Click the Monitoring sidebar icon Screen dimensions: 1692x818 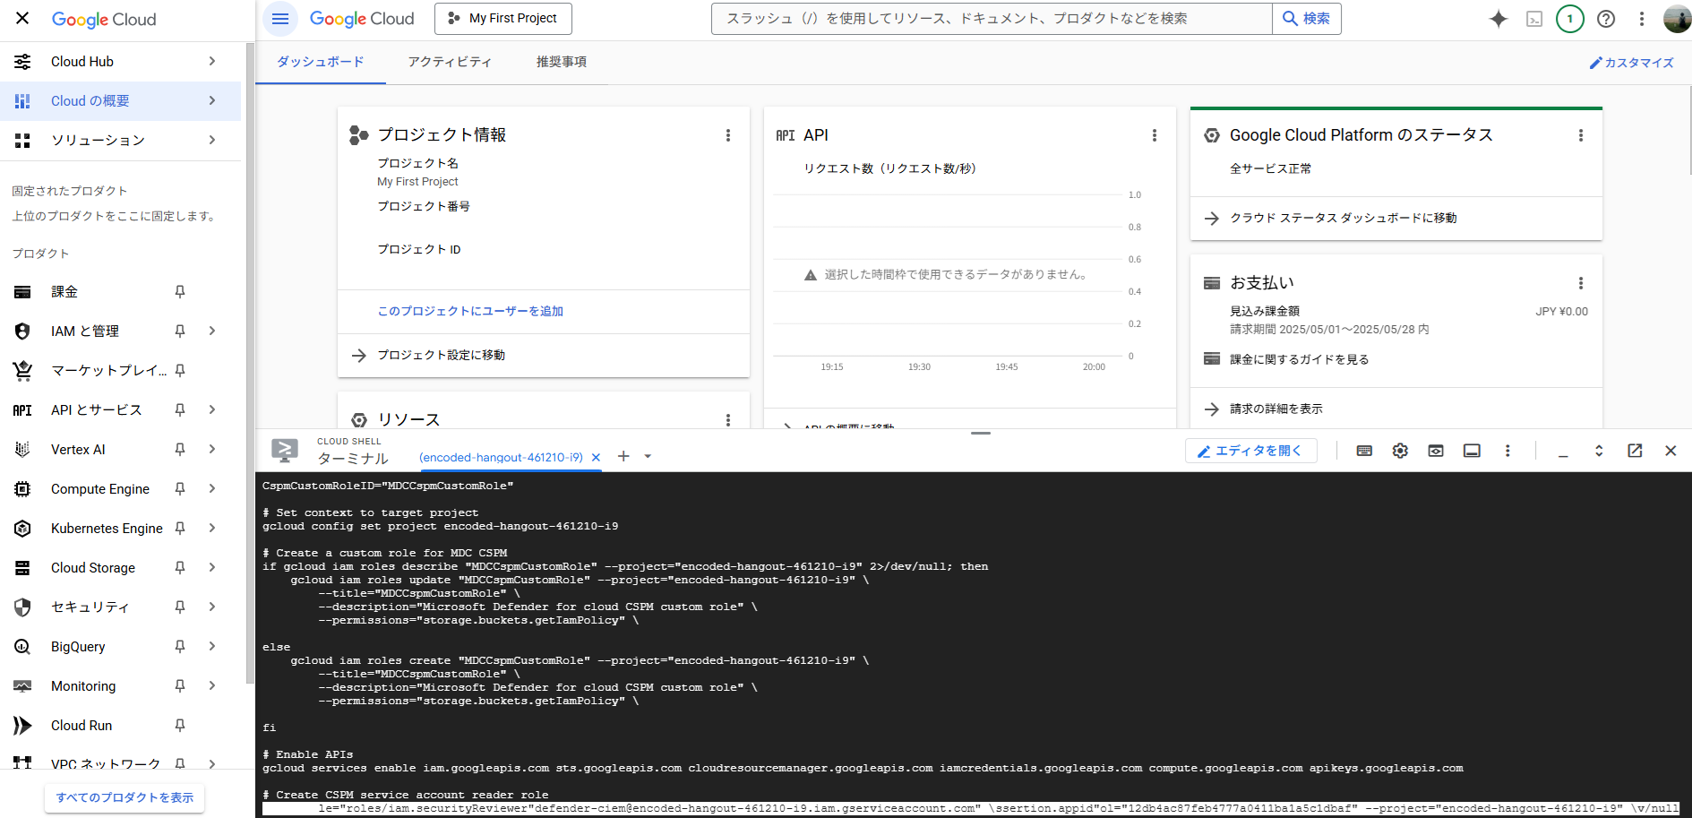[22, 686]
